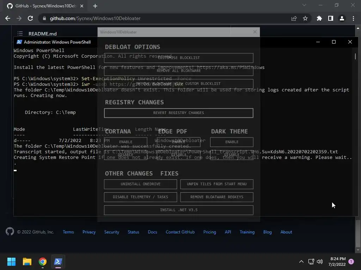Open Privacy footer link
This screenshot has height=270, width=361.
pyautogui.click(x=89, y=232)
